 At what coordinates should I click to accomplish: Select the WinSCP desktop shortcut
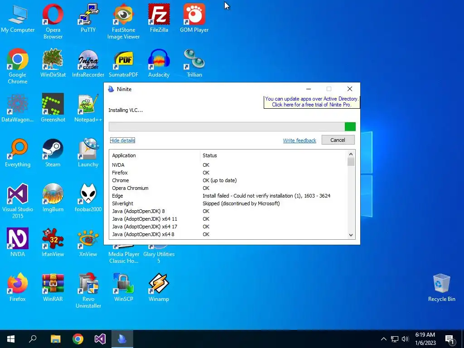pyautogui.click(x=123, y=287)
